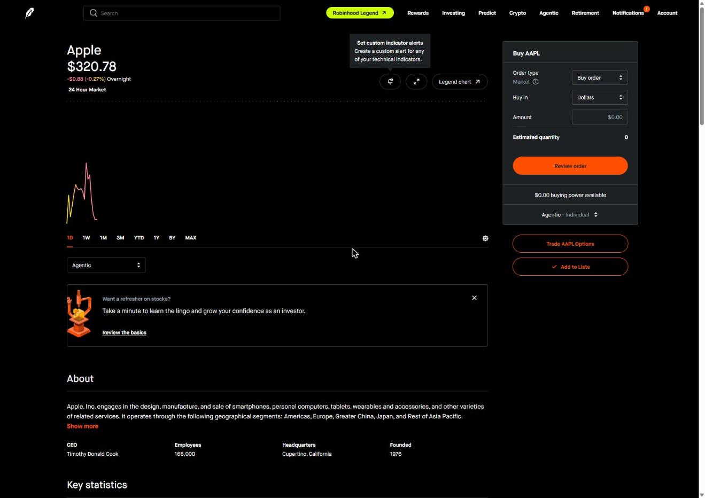Open Investing in top navigation
Viewport: 705px width, 498px height.
453,13
